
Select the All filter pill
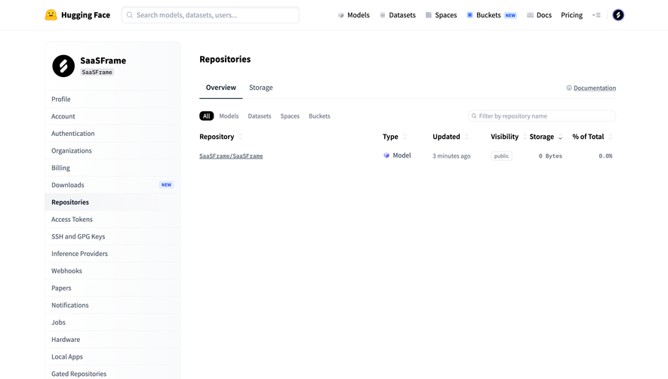207,116
